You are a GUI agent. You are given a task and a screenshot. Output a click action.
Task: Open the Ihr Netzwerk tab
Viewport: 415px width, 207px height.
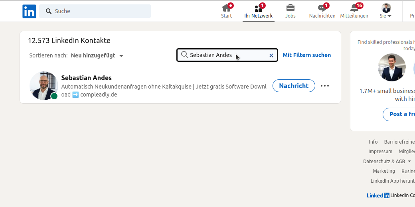[x=258, y=11]
